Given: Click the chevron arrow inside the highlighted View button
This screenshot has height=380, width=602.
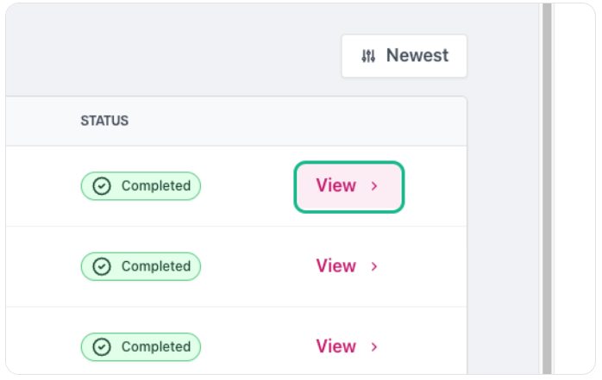Looking at the screenshot, I should 374,186.
